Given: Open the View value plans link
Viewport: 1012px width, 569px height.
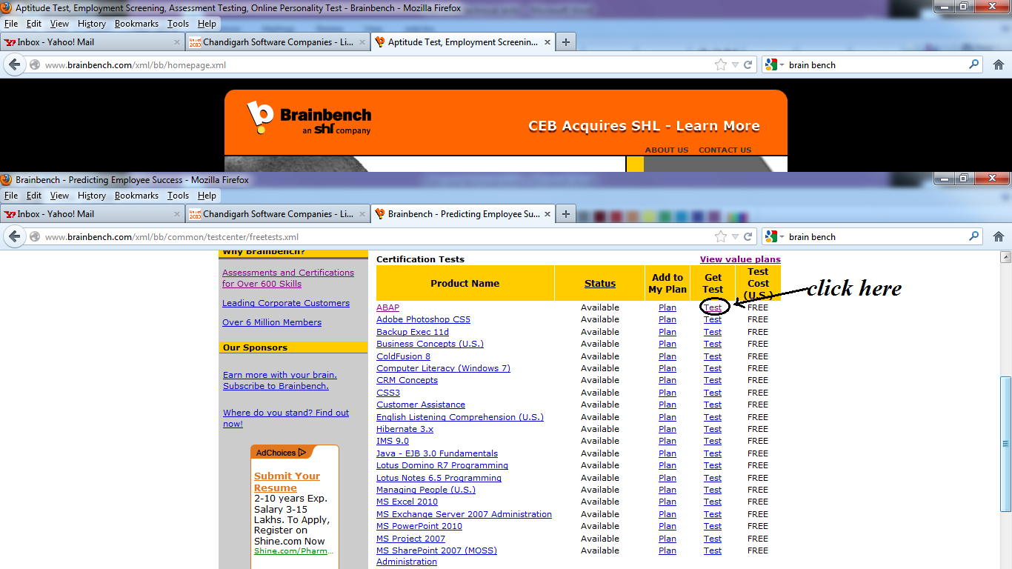Looking at the screenshot, I should (x=740, y=259).
